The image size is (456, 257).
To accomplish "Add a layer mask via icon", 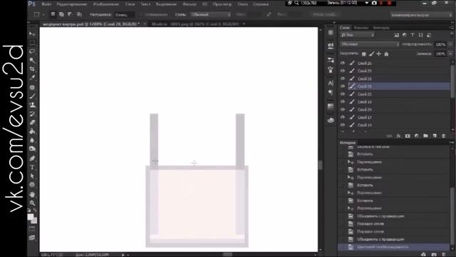I will click(408, 136).
